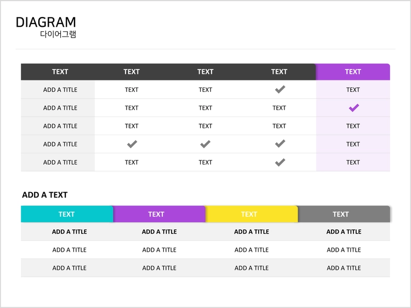Click the fourth-row checkmark in the third column

(205, 144)
